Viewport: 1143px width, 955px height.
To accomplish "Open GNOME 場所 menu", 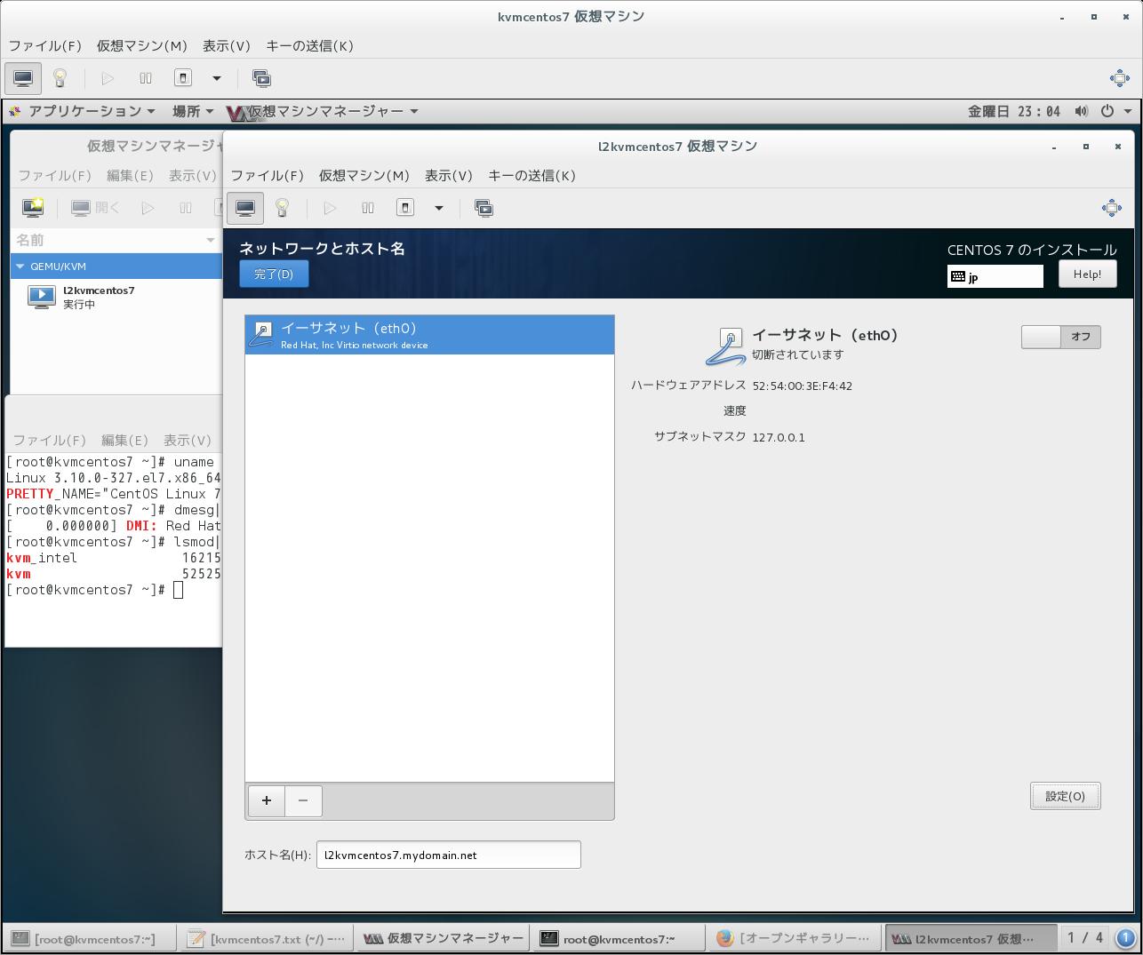I will (193, 111).
